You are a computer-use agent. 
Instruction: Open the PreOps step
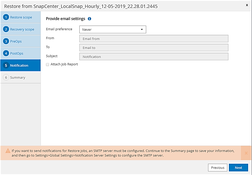click(16, 41)
